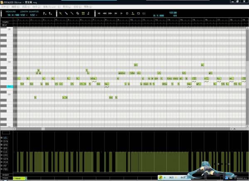The width and height of the screenshot is (249, 181).
Task: Select the eraser tool
Action: [78, 14]
